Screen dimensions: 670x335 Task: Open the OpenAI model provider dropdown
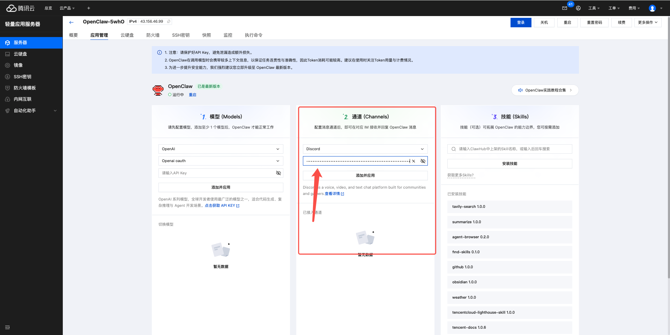(221, 149)
